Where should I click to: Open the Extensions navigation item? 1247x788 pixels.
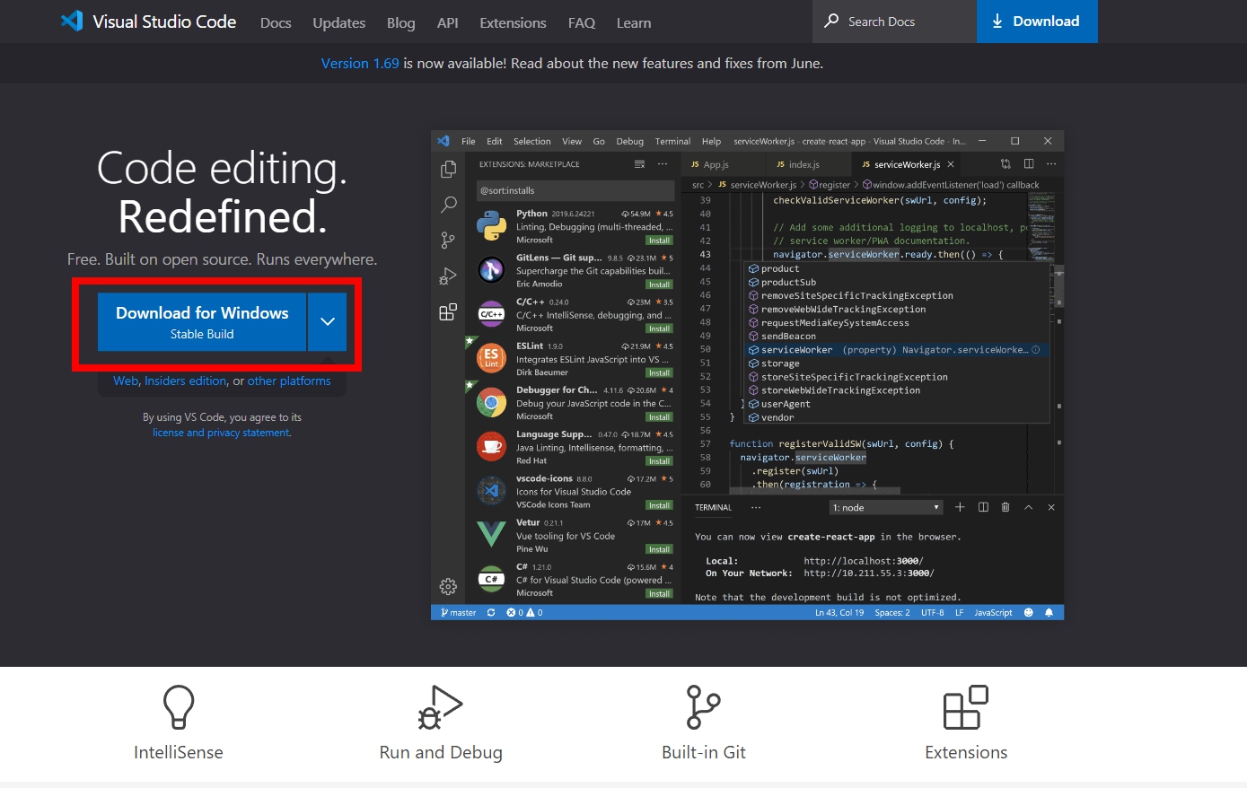(x=513, y=22)
